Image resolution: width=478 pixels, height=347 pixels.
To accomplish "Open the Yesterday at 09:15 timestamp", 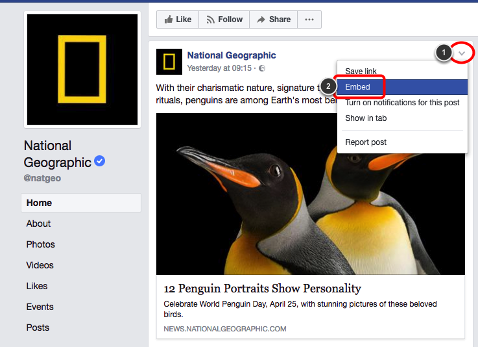I will [x=219, y=68].
